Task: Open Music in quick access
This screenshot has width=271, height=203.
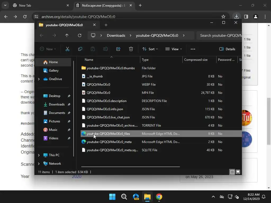Action: pyautogui.click(x=53, y=130)
